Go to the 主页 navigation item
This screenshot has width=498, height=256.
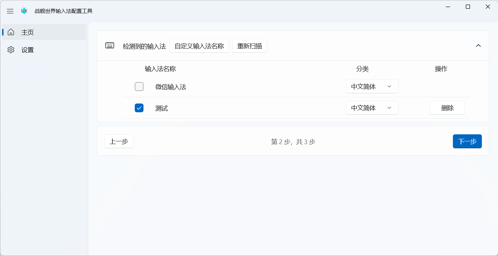pyautogui.click(x=44, y=32)
